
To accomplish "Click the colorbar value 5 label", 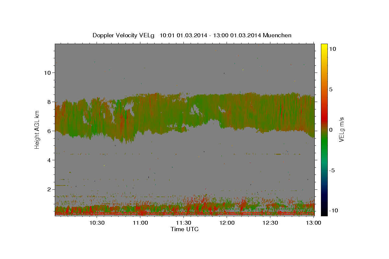I will [331, 89].
